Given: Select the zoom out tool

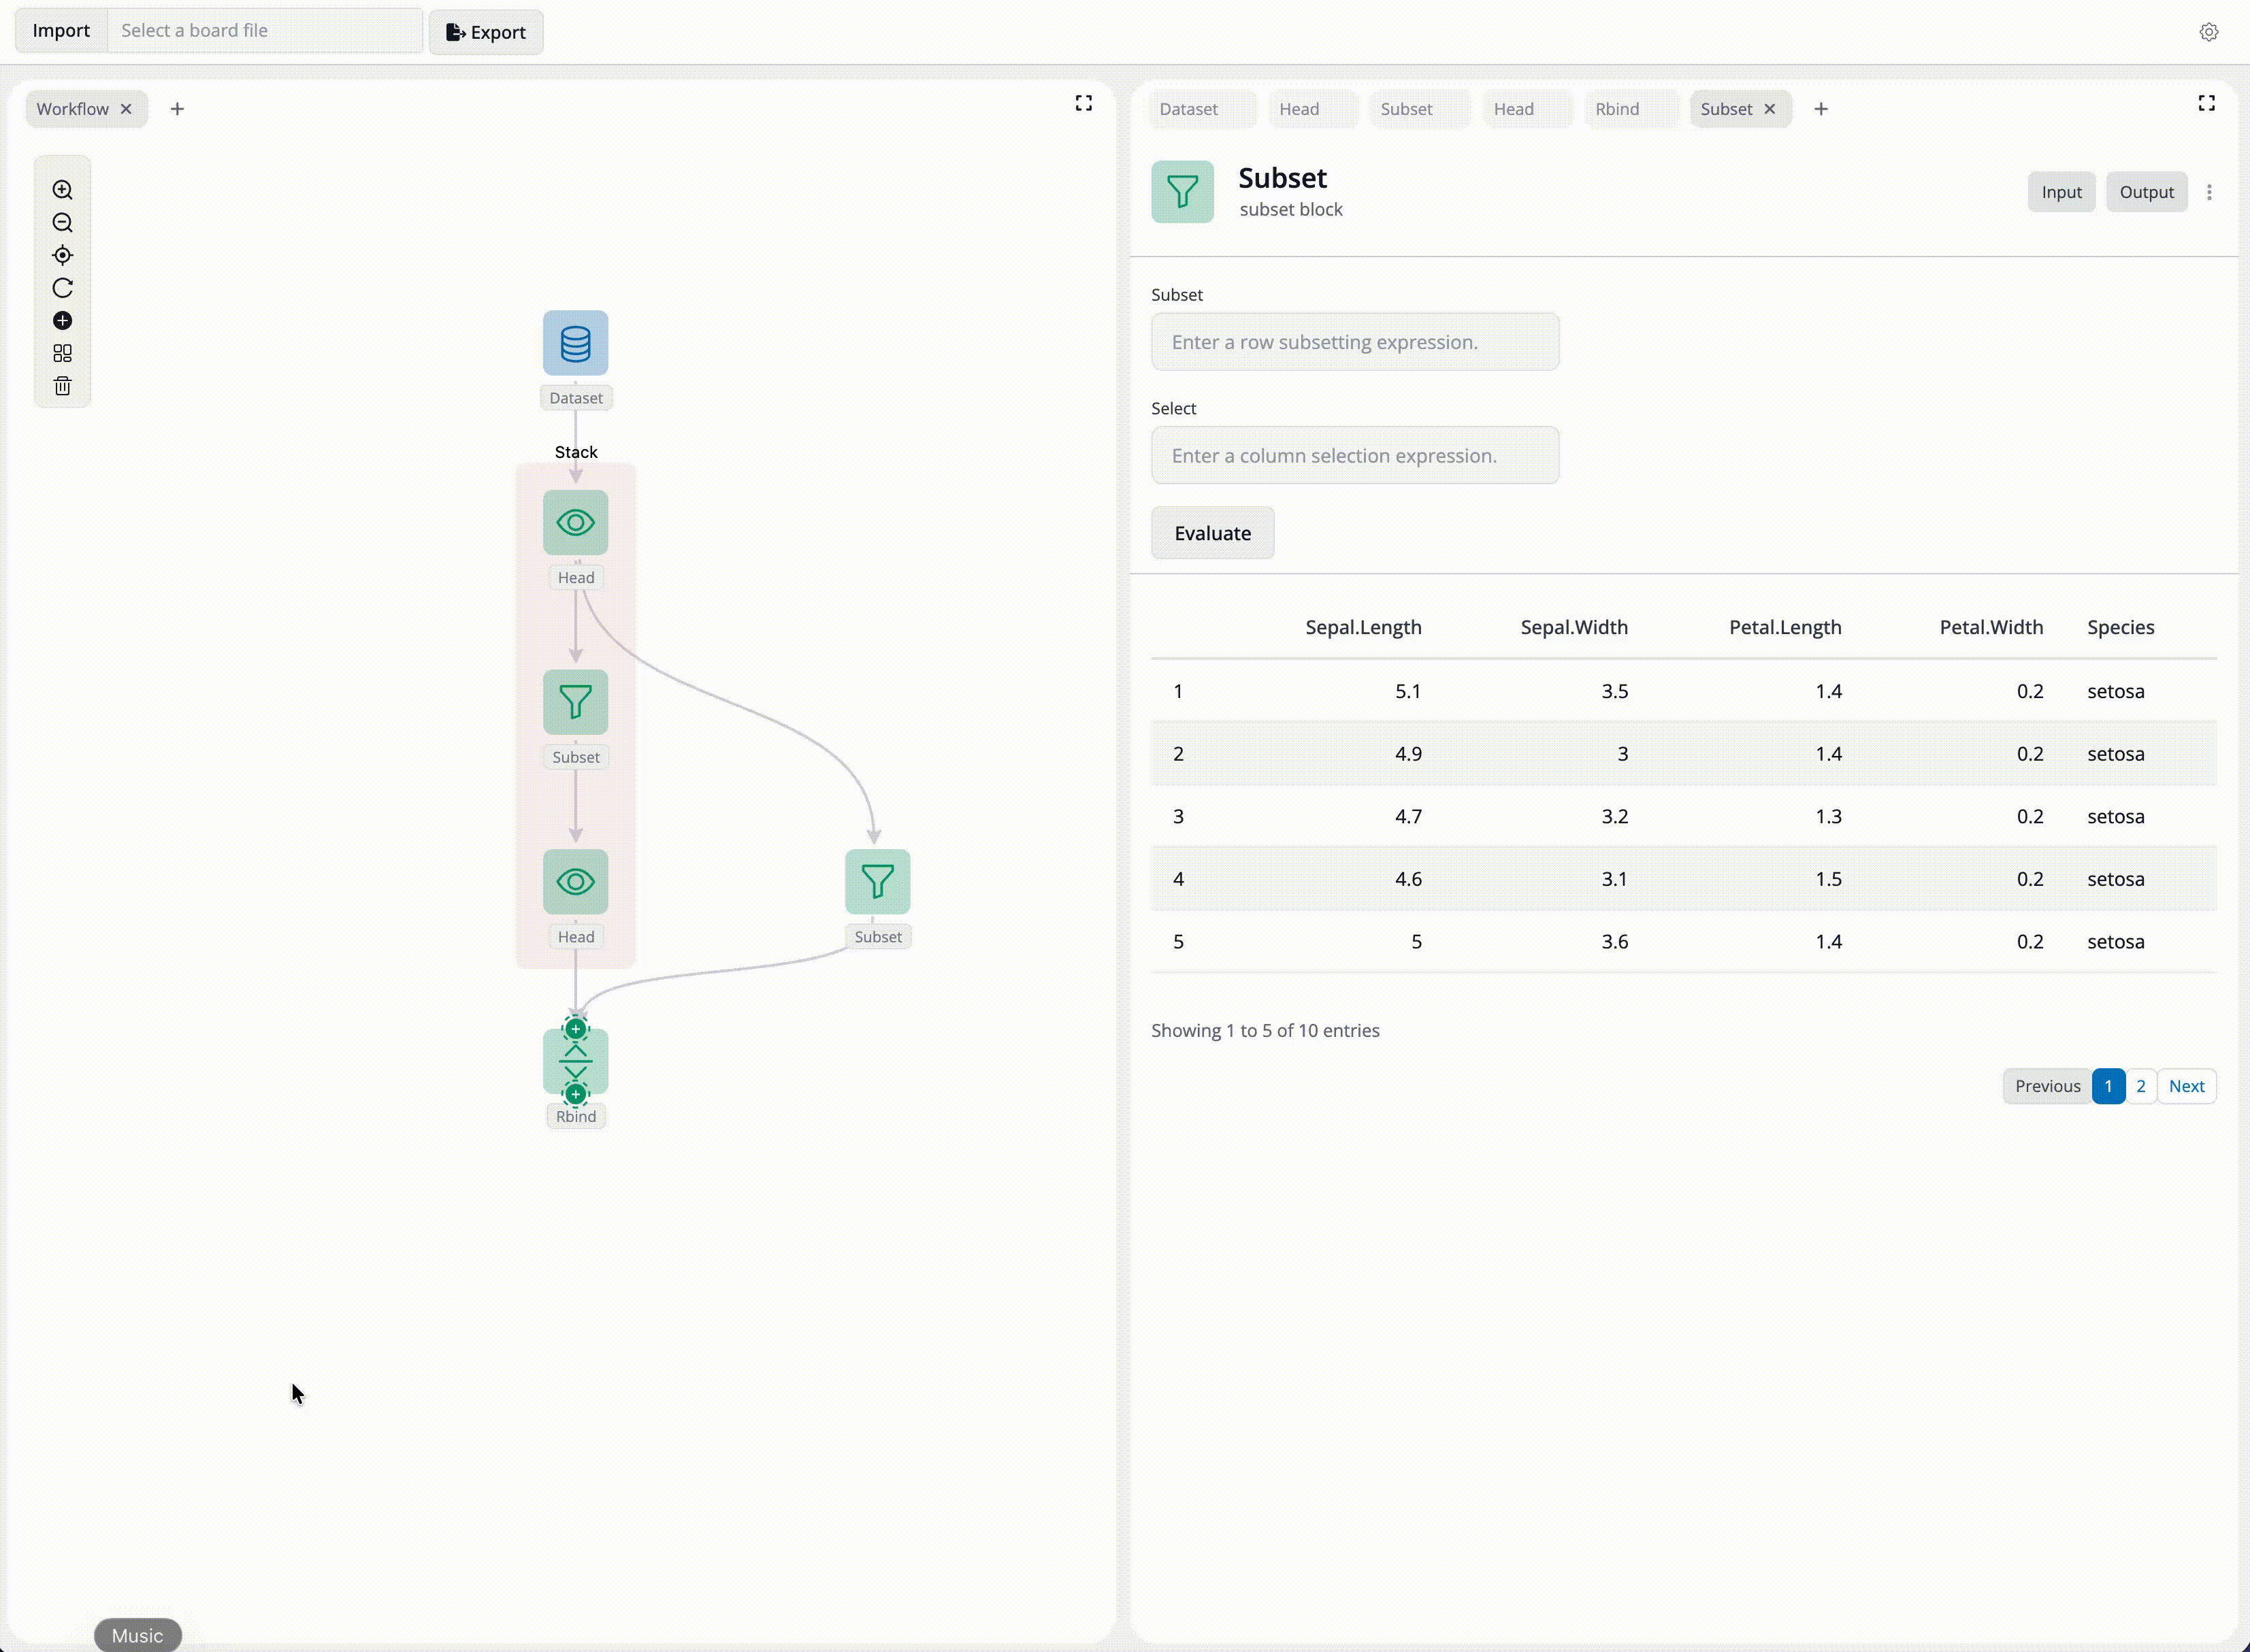Looking at the screenshot, I should [62, 223].
